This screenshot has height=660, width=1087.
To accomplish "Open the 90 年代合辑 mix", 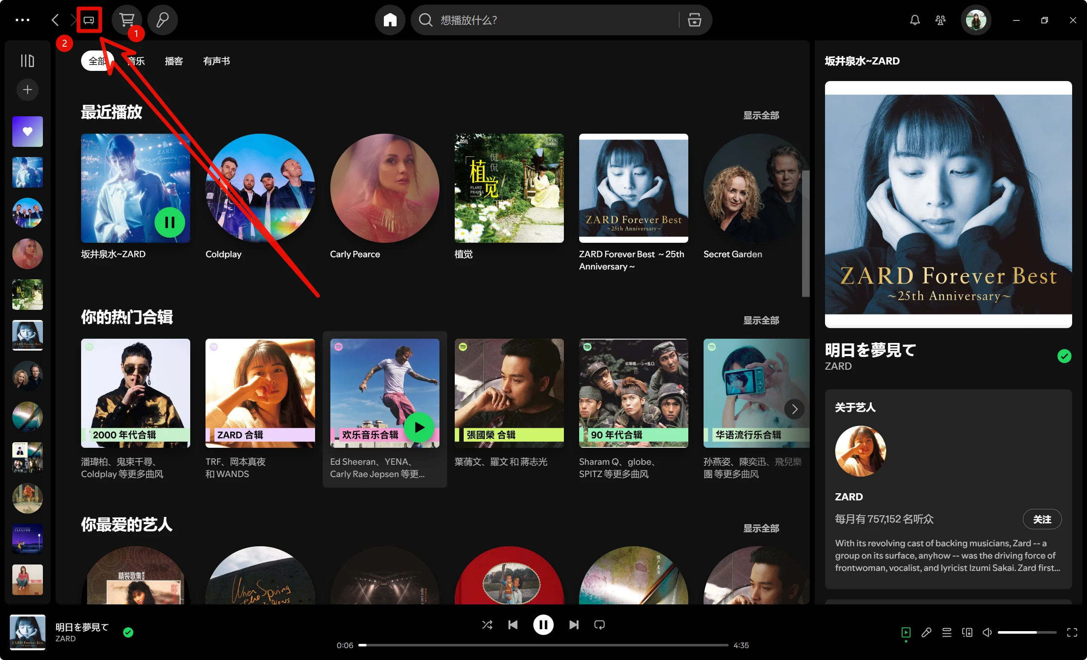I will point(634,409).
